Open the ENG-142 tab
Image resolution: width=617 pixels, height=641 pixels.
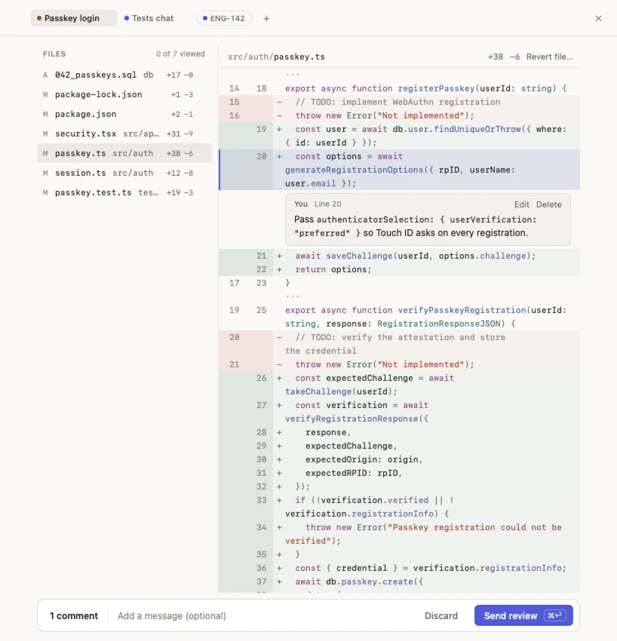(x=224, y=18)
